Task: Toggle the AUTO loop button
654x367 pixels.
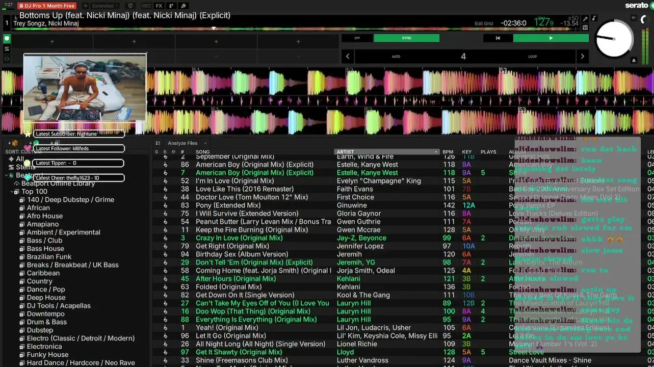Action: pyautogui.click(x=396, y=57)
